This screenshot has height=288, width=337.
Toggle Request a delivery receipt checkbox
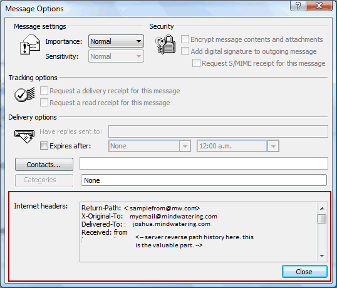[x=44, y=91]
